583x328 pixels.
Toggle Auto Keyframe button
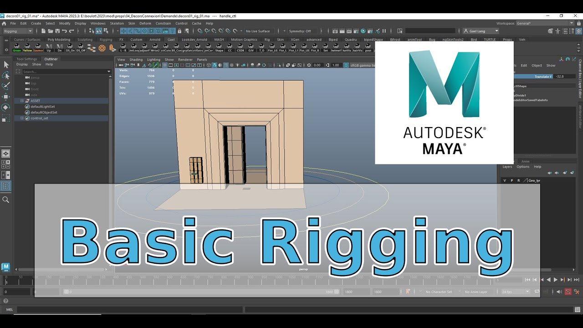pos(568,292)
